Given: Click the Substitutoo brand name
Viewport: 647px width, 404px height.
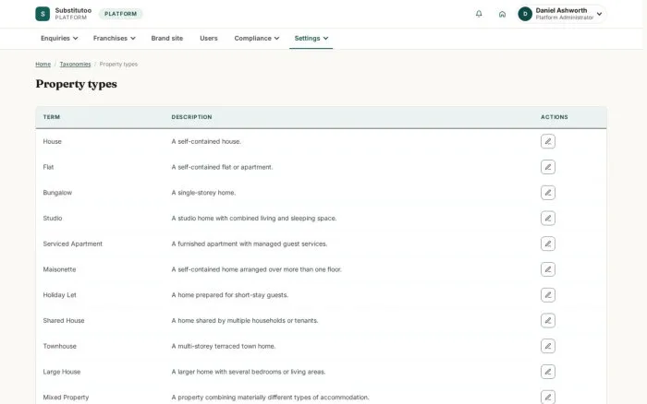Looking at the screenshot, I should (73, 10).
